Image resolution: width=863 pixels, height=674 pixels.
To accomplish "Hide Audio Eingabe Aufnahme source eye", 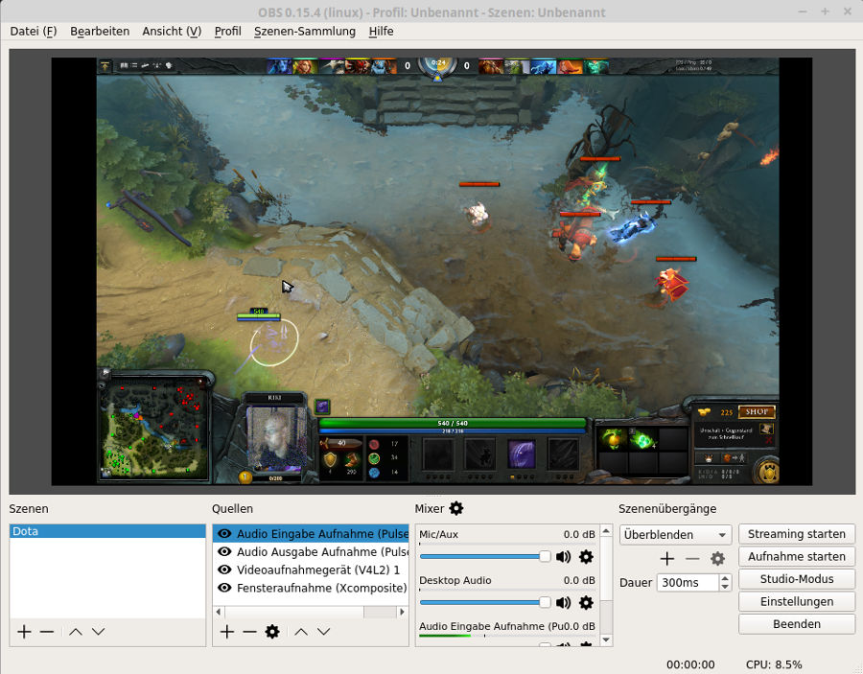I will [224, 533].
